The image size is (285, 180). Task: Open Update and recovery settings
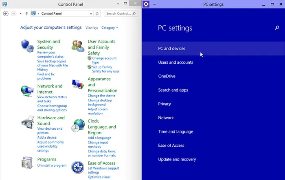(x=177, y=159)
